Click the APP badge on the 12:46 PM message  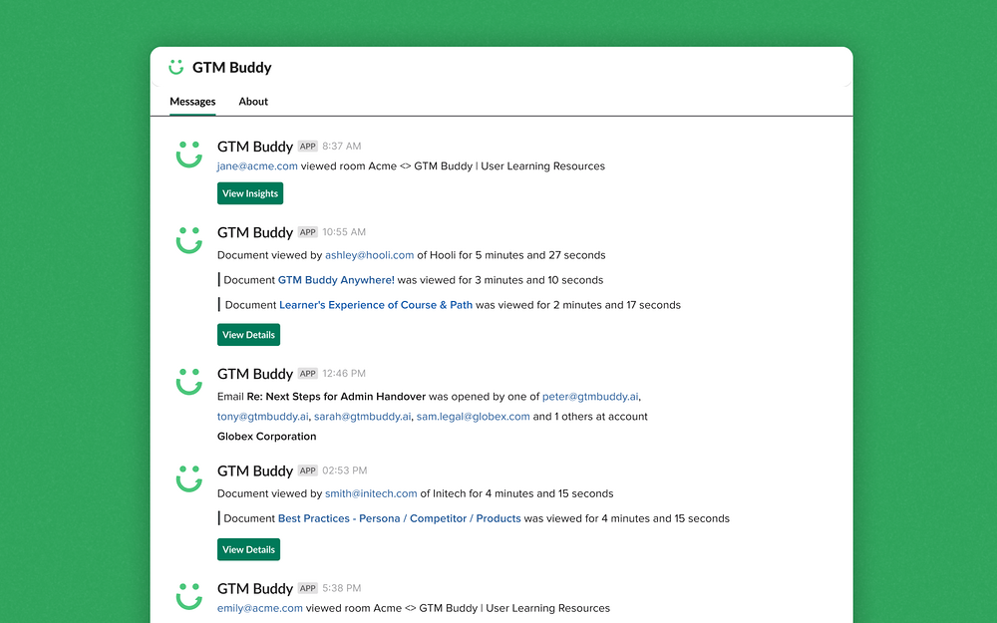(x=308, y=373)
